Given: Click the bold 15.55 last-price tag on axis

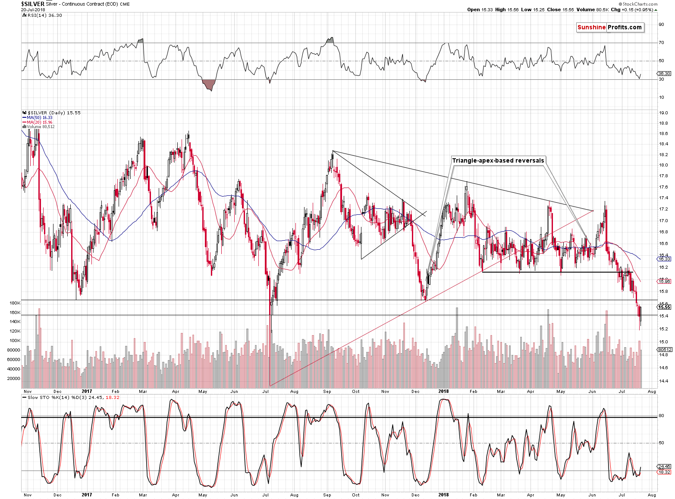Looking at the screenshot, I should point(664,307).
